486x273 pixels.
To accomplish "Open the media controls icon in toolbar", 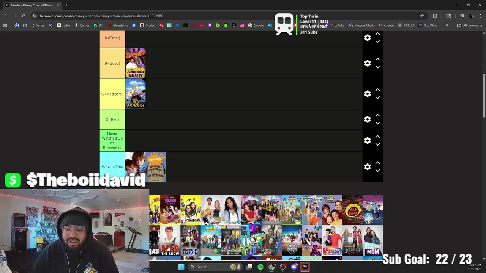I will pyautogui.click(x=462, y=16).
